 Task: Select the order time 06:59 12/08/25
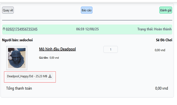tap(87, 29)
